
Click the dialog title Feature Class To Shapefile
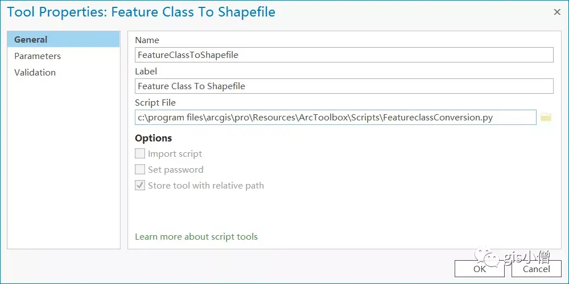pyautogui.click(x=141, y=12)
